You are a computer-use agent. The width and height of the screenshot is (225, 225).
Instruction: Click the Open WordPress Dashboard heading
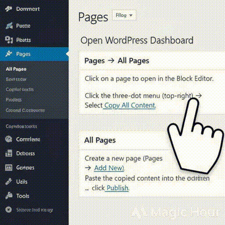(x=137, y=40)
